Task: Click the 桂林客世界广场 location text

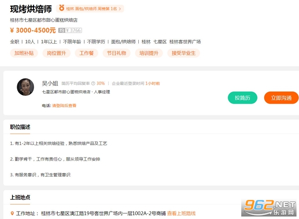Action: [185, 42]
